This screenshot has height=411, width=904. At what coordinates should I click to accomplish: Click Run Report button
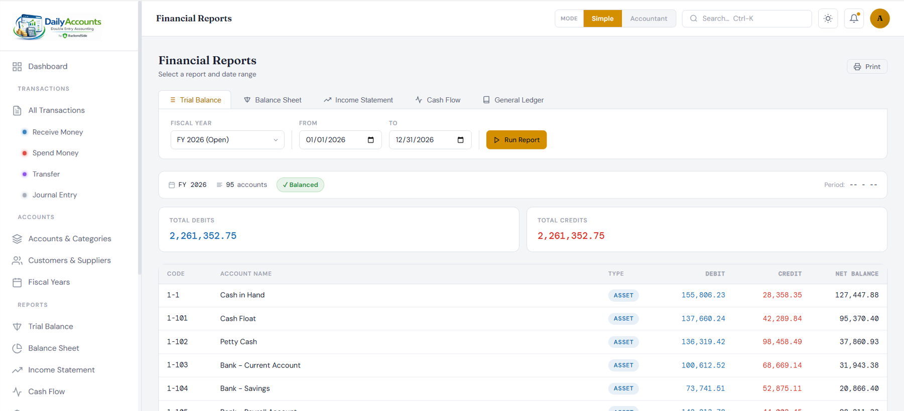[x=516, y=140]
